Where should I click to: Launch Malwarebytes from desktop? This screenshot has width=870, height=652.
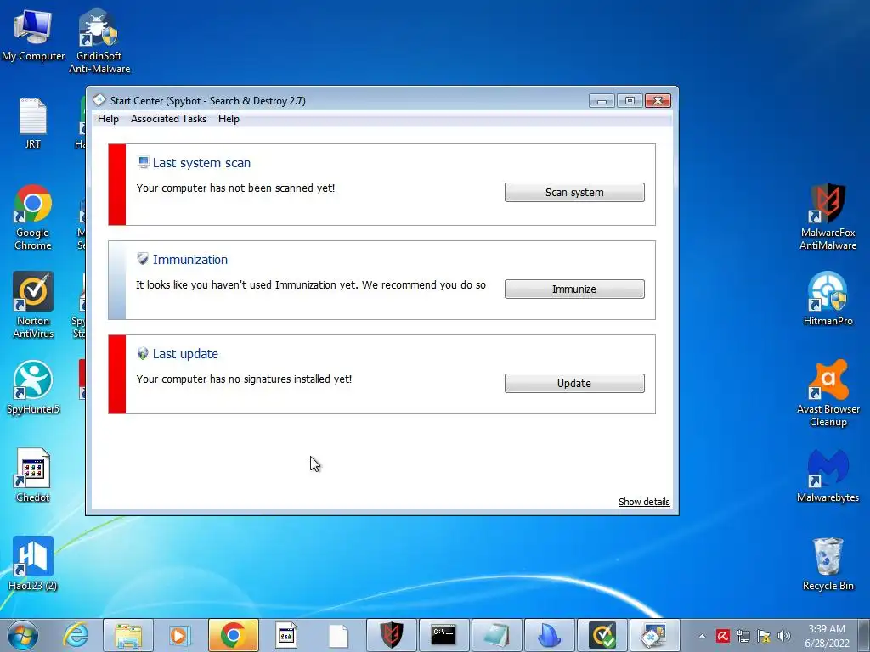tap(828, 475)
